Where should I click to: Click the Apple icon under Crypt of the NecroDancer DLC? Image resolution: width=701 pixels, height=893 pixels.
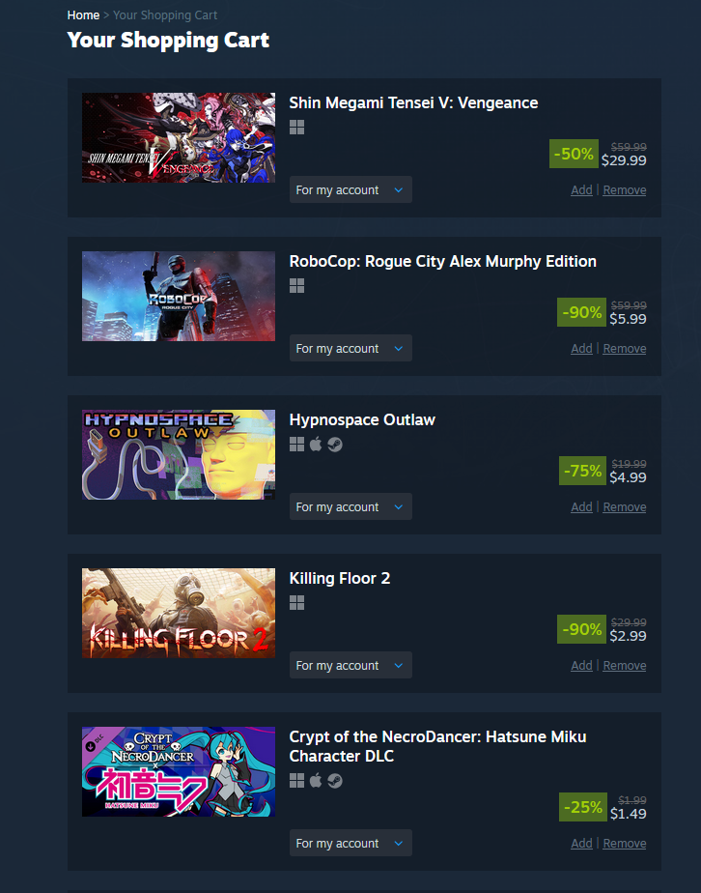coord(316,780)
